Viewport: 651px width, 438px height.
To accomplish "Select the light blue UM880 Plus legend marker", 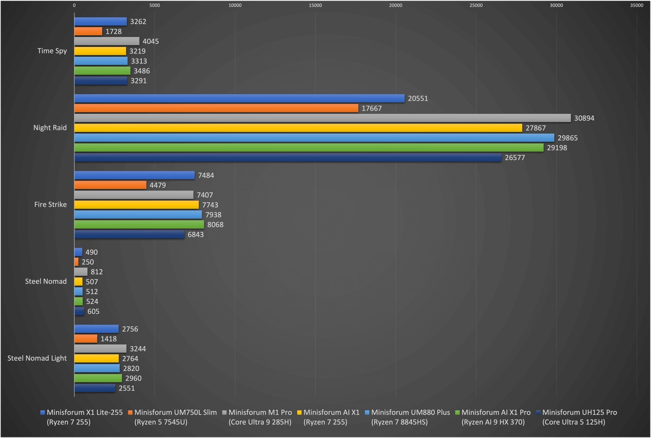I will 367,412.
